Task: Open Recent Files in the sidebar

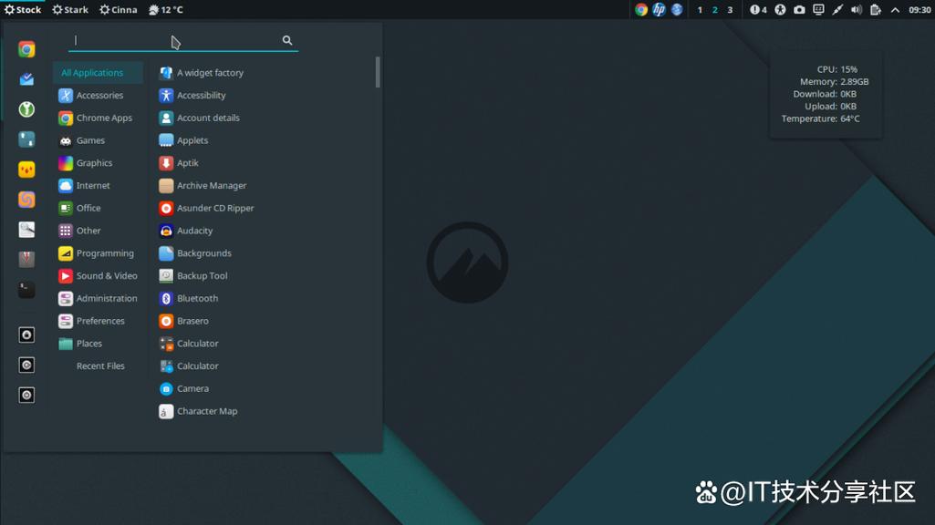Action: [100, 365]
